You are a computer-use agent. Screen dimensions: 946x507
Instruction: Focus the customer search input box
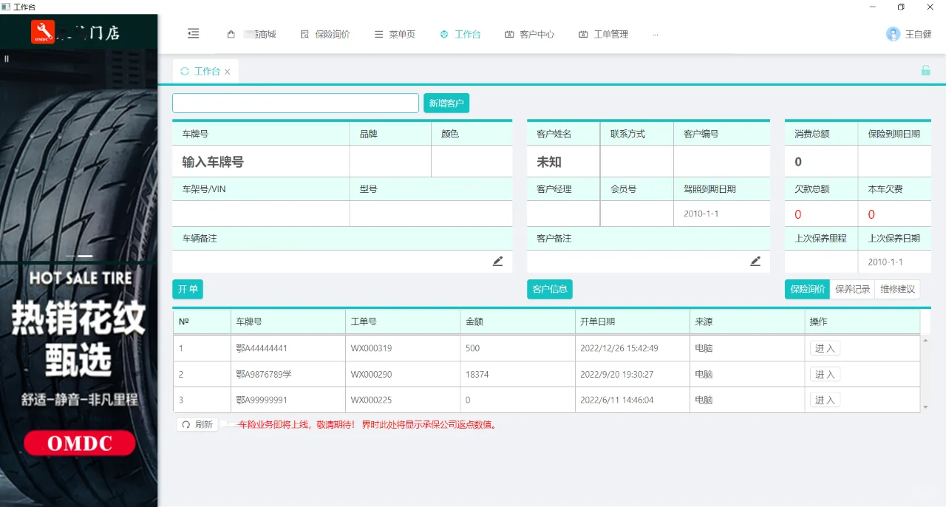[296, 103]
